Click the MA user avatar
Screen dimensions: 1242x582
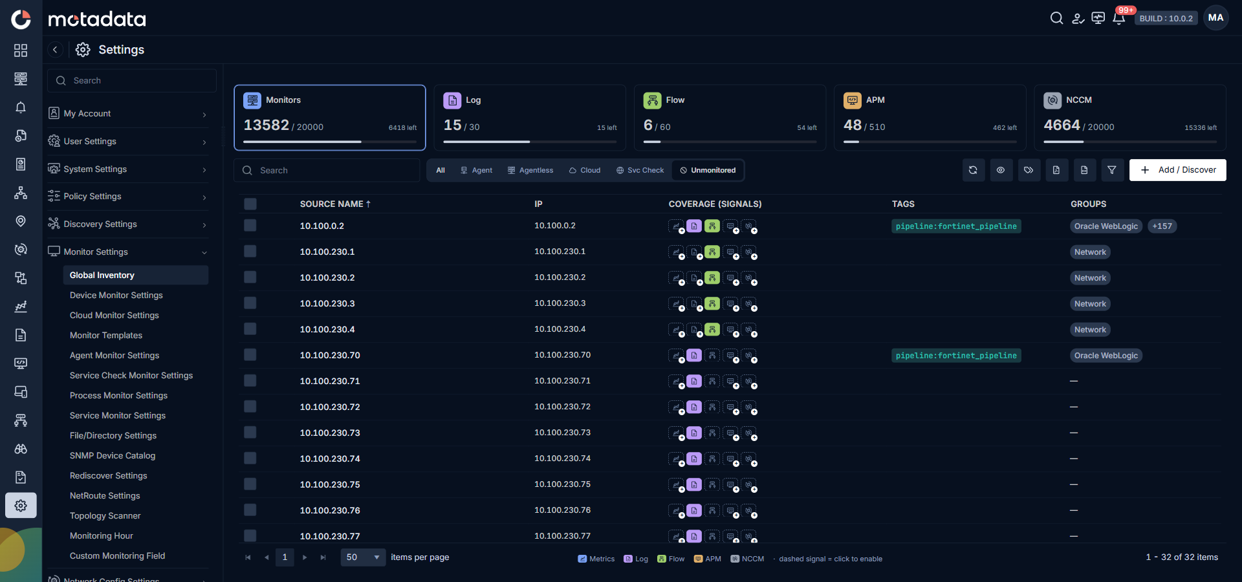[x=1216, y=18]
